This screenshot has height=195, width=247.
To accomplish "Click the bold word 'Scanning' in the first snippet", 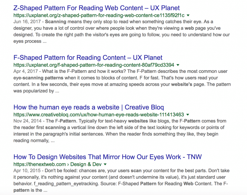I will click(55, 22).
